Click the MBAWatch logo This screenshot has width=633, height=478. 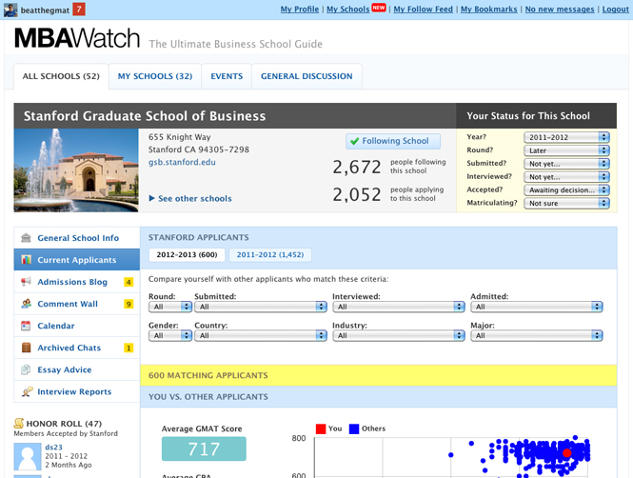coord(77,38)
